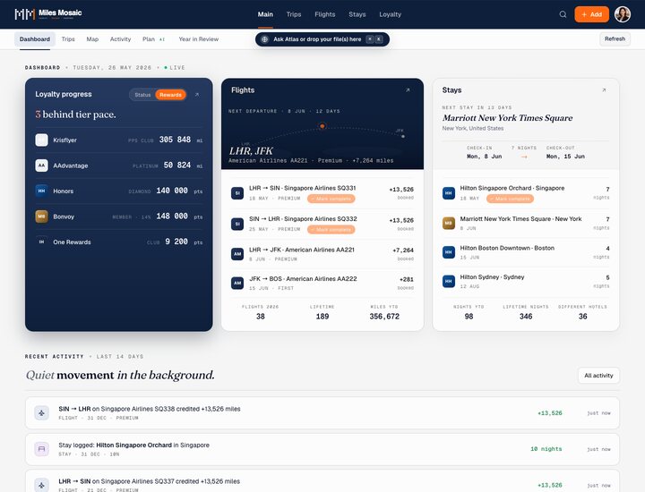Image resolution: width=645 pixels, height=492 pixels.
Task: Mark complete on flight SQ332
Action: pyautogui.click(x=331, y=230)
